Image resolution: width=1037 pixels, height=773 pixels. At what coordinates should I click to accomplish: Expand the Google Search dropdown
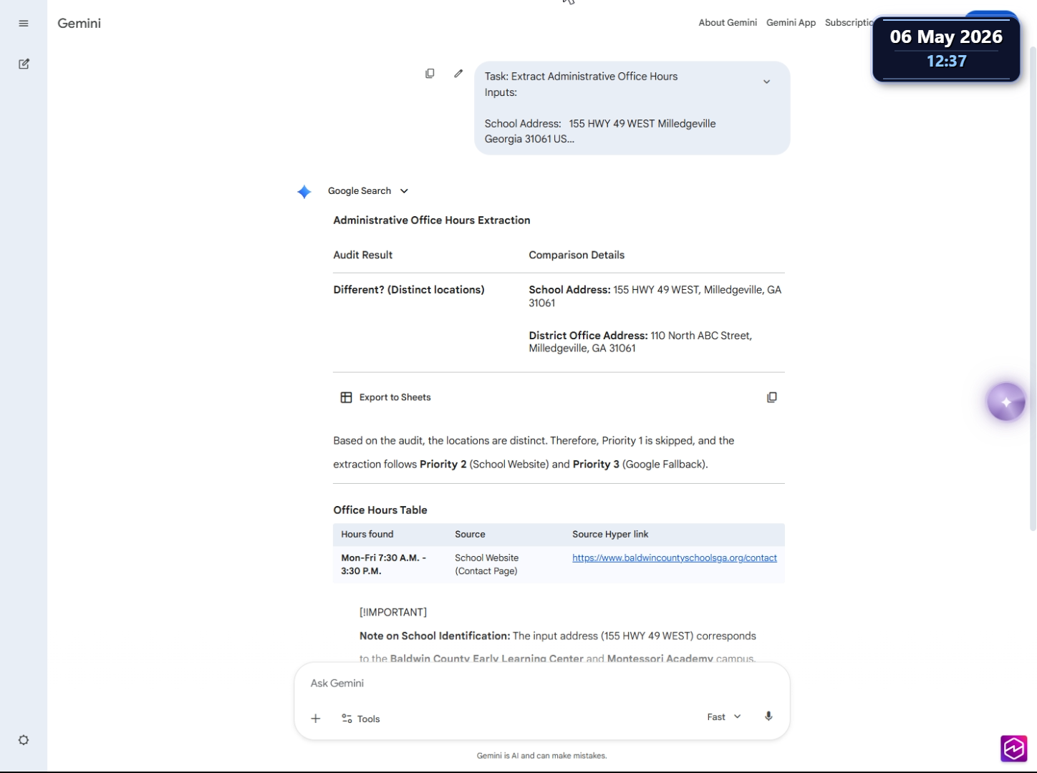click(368, 191)
